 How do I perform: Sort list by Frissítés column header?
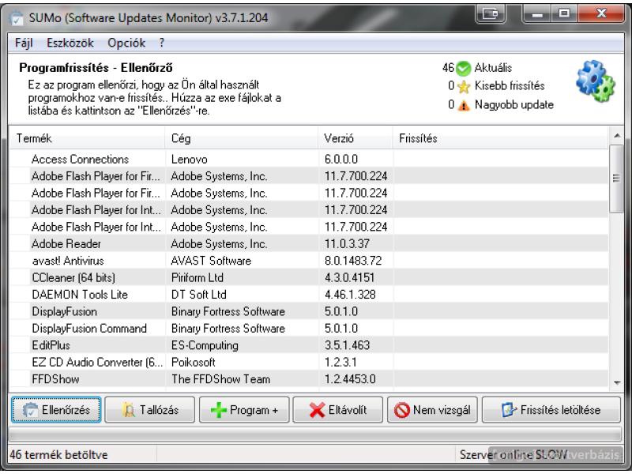500,138
